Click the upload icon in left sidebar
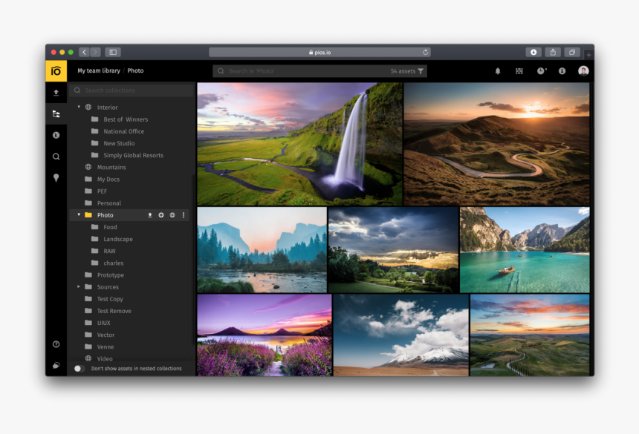Screen dimensions: 639x434 pyautogui.click(x=56, y=93)
